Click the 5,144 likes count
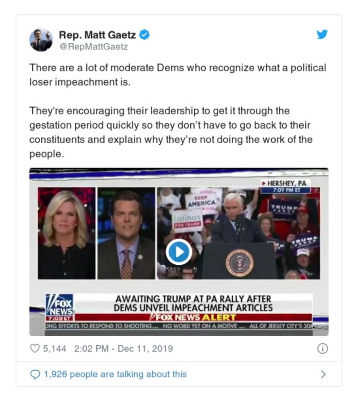This screenshot has width=358, height=402. [x=55, y=349]
